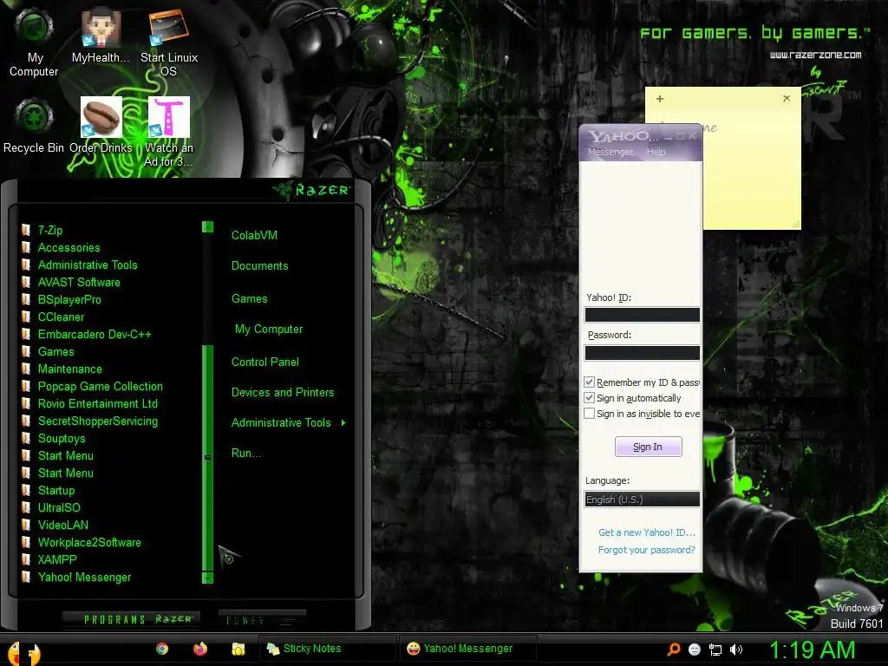Open the Language dropdown in Yahoo Messenger
This screenshot has width=888, height=666.
[x=643, y=499]
